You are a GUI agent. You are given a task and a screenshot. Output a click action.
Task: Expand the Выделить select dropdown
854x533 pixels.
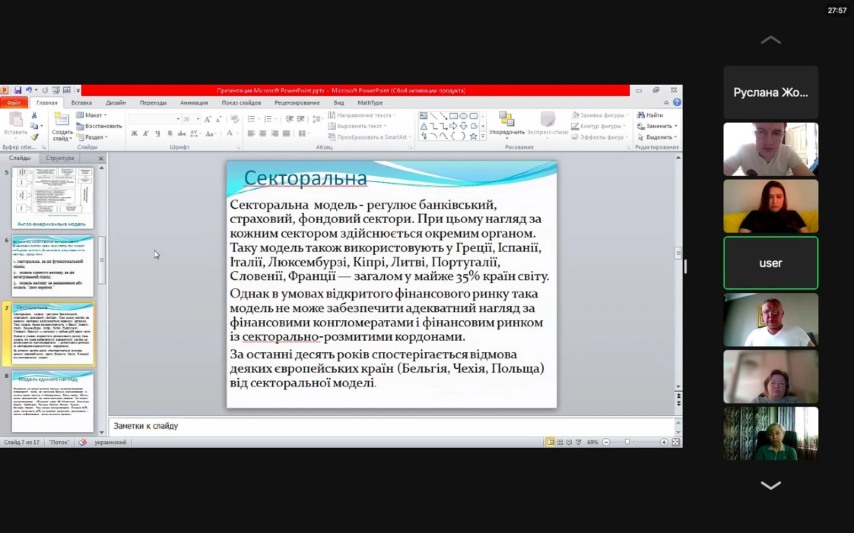pyautogui.click(x=658, y=137)
